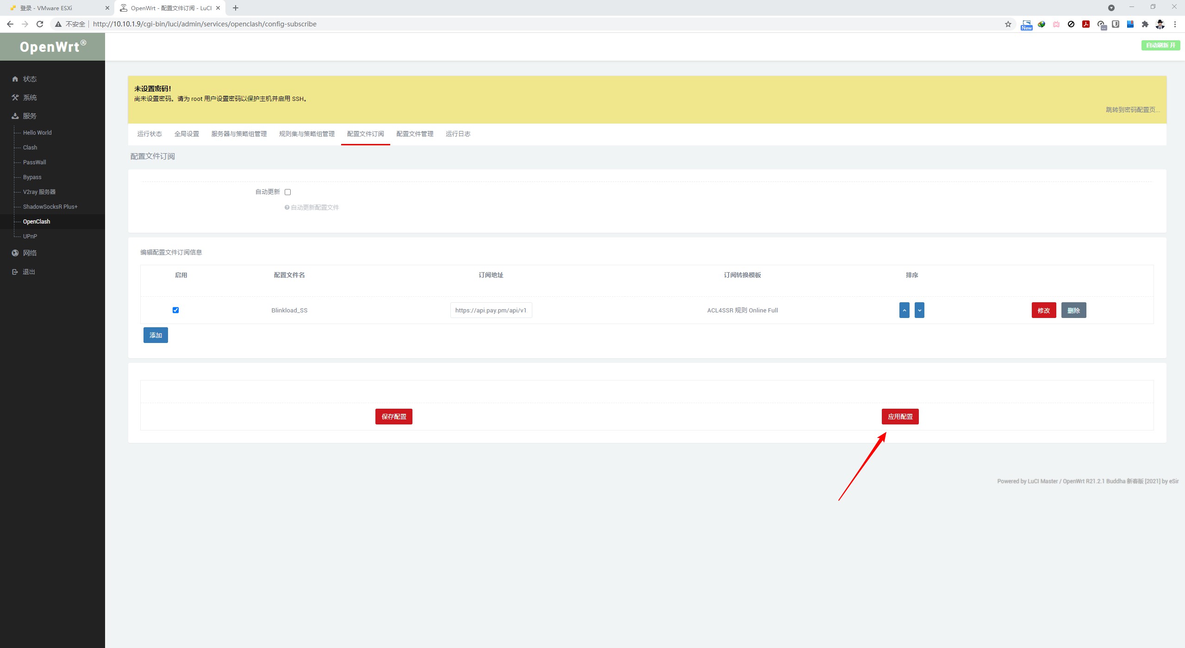Uncheck the 启用 checkbox for Blinkload_SS
Image resolution: width=1185 pixels, height=648 pixels.
pyautogui.click(x=175, y=310)
